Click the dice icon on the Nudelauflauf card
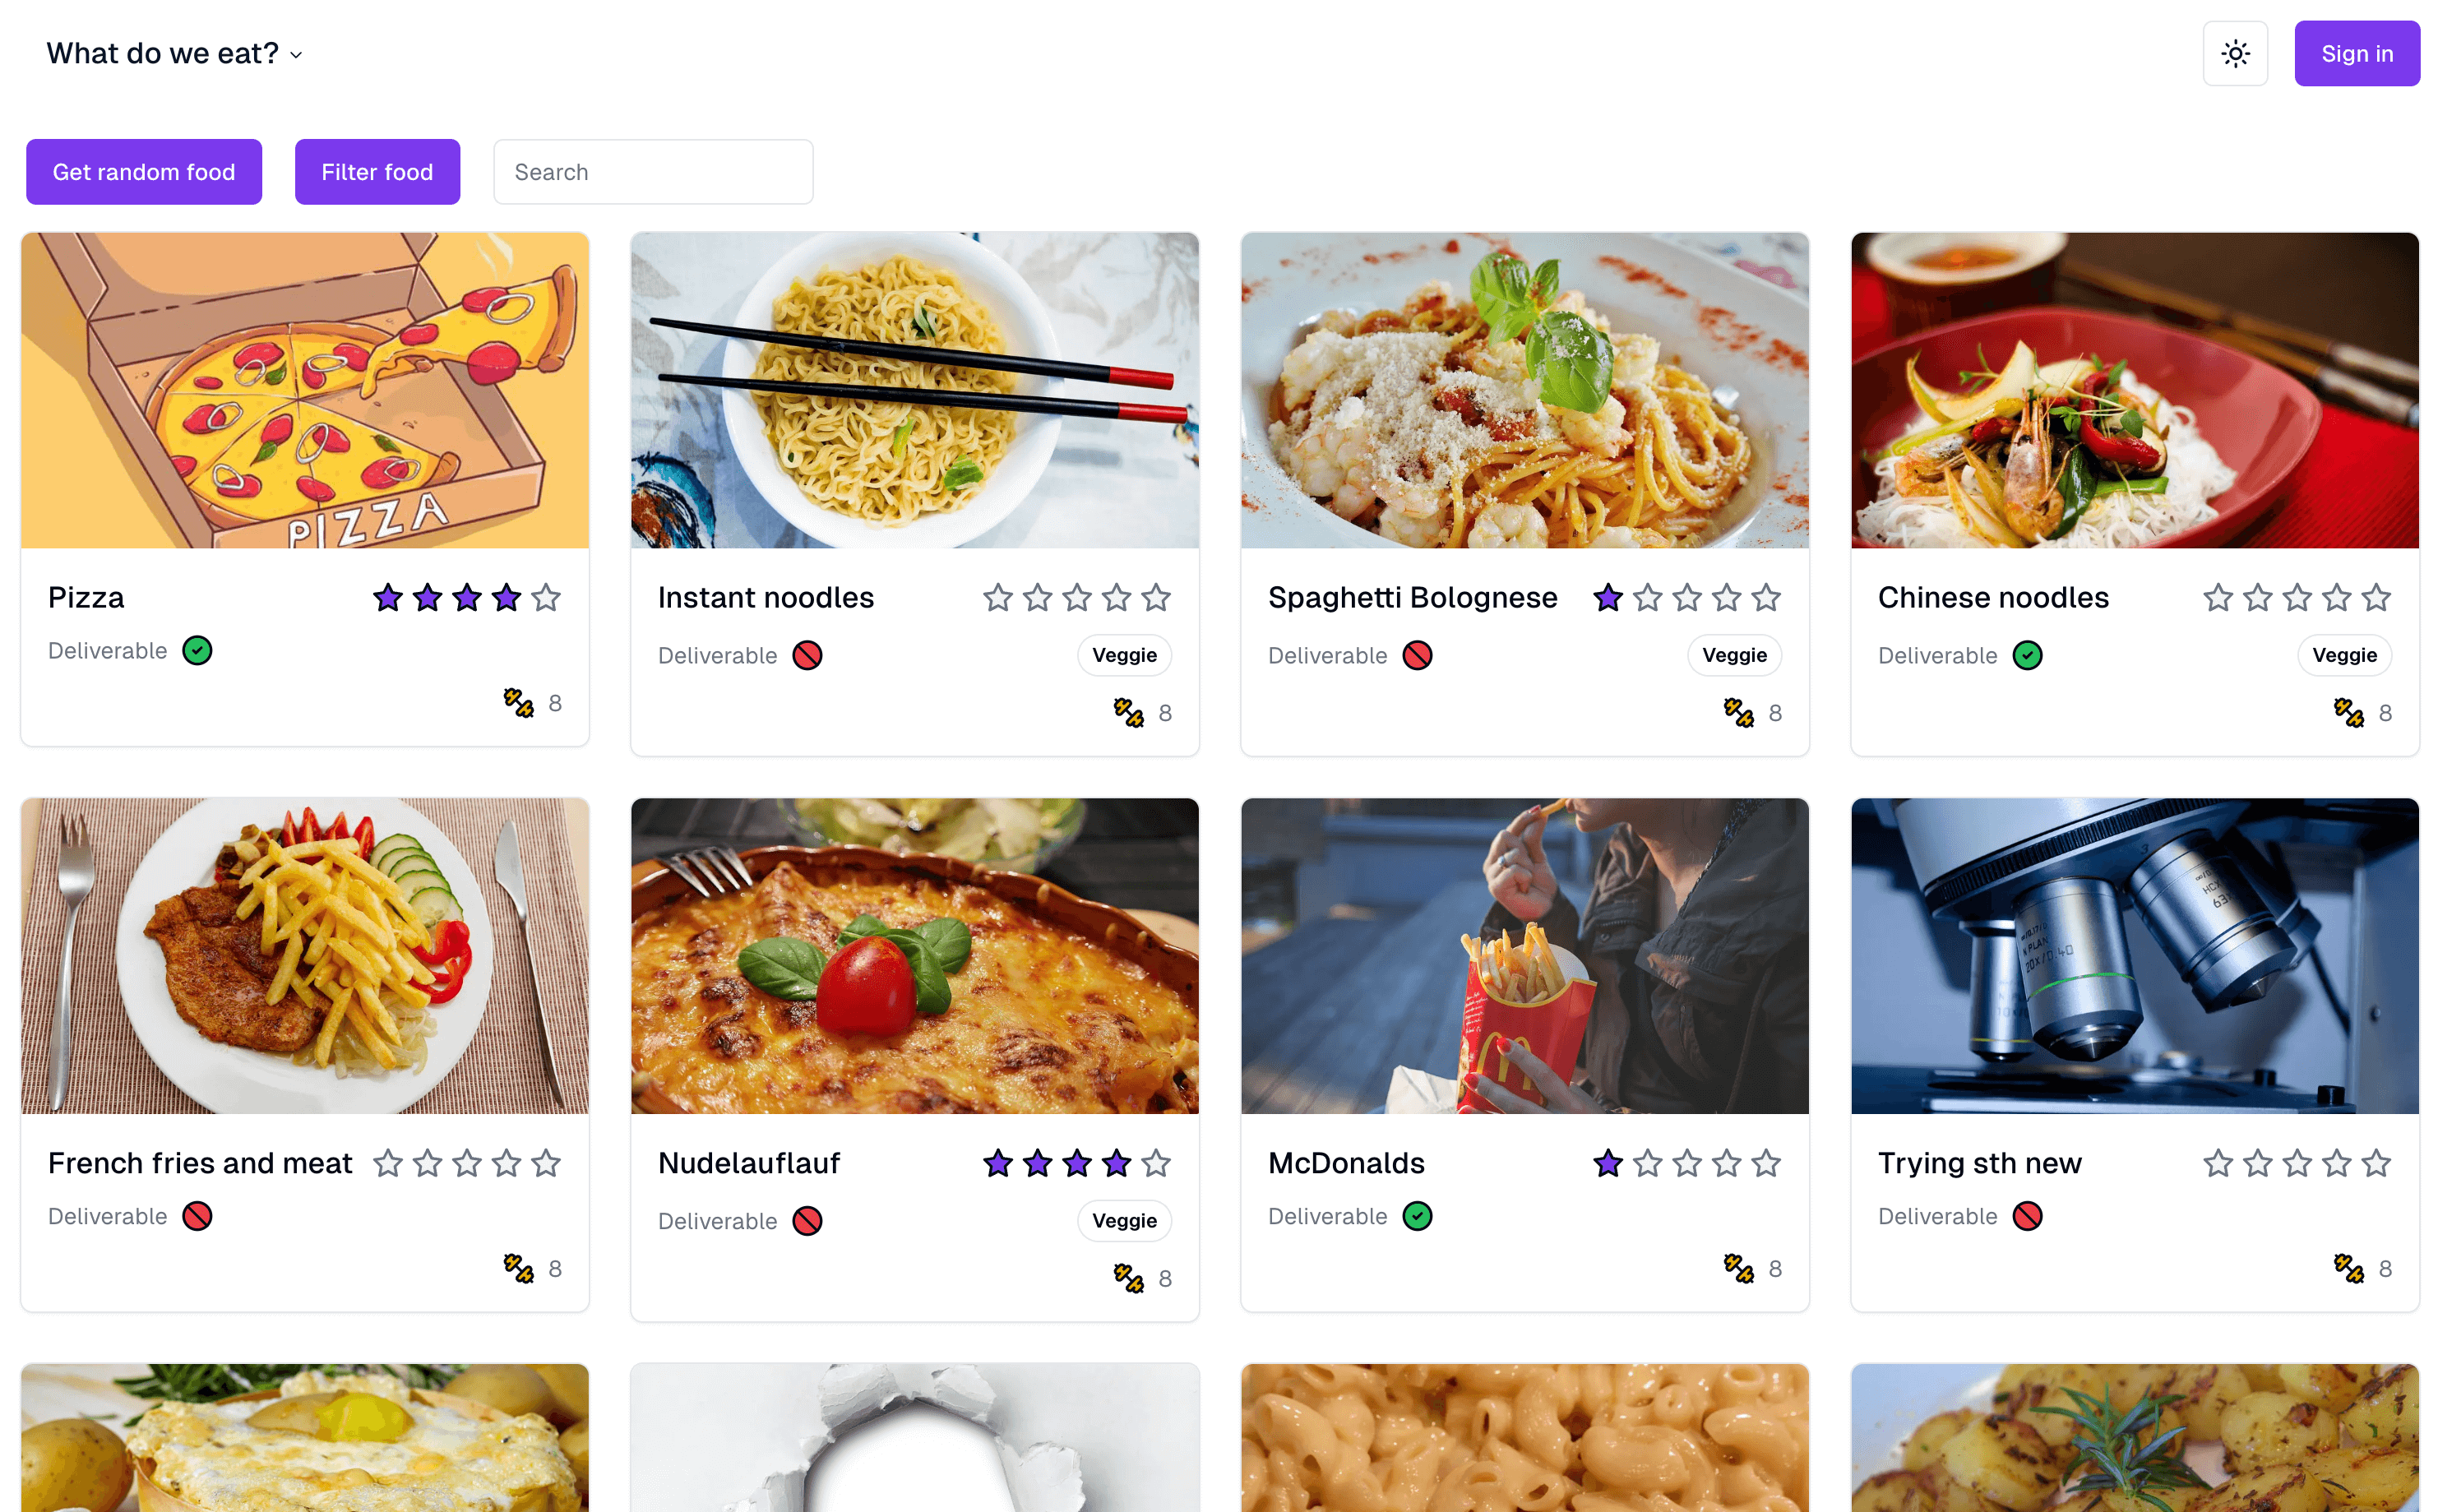Viewport: 2438px width, 1512px height. [1128, 1278]
